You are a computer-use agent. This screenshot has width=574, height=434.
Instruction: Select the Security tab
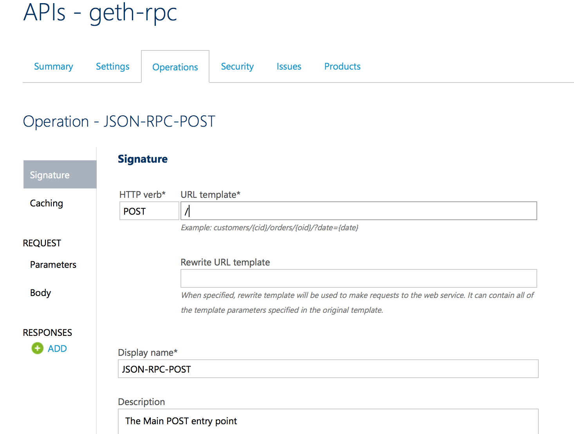tap(237, 66)
